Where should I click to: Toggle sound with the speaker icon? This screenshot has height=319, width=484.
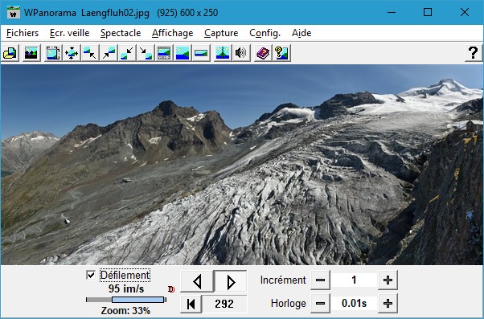click(x=241, y=53)
